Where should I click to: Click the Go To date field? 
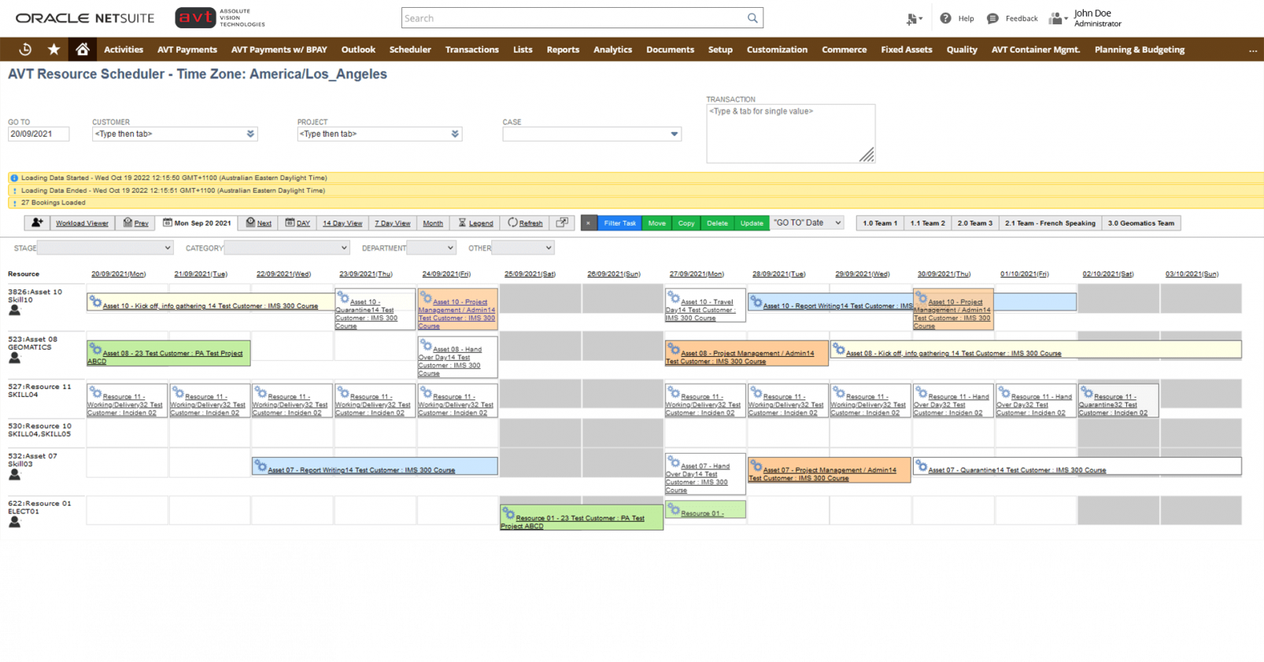(x=39, y=134)
